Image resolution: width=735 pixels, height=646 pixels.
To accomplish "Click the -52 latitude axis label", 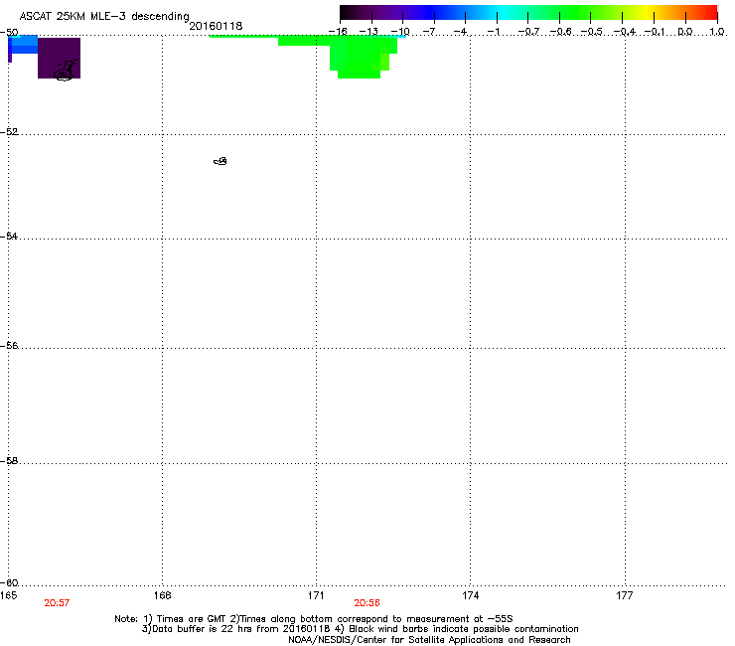I will [9, 132].
